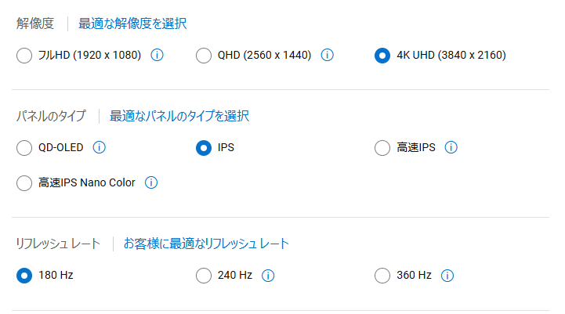Choose 4K UHD (3840 x 2160) radio button
The image size is (565, 314).
click(382, 56)
